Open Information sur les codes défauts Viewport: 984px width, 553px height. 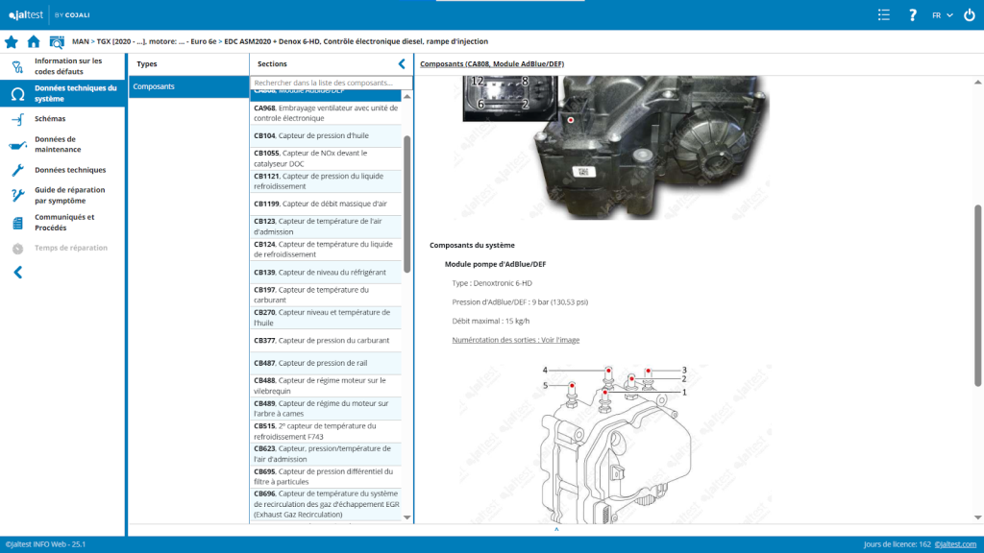click(67, 66)
